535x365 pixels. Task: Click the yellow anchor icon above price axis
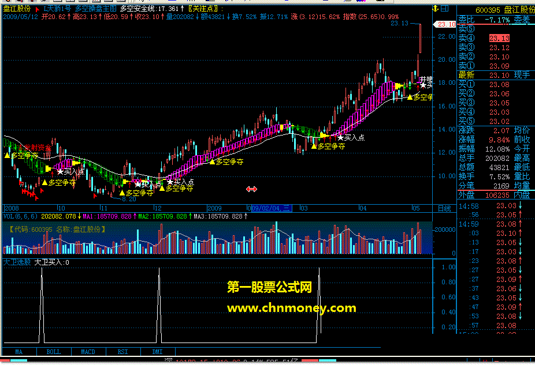tap(436, 9)
